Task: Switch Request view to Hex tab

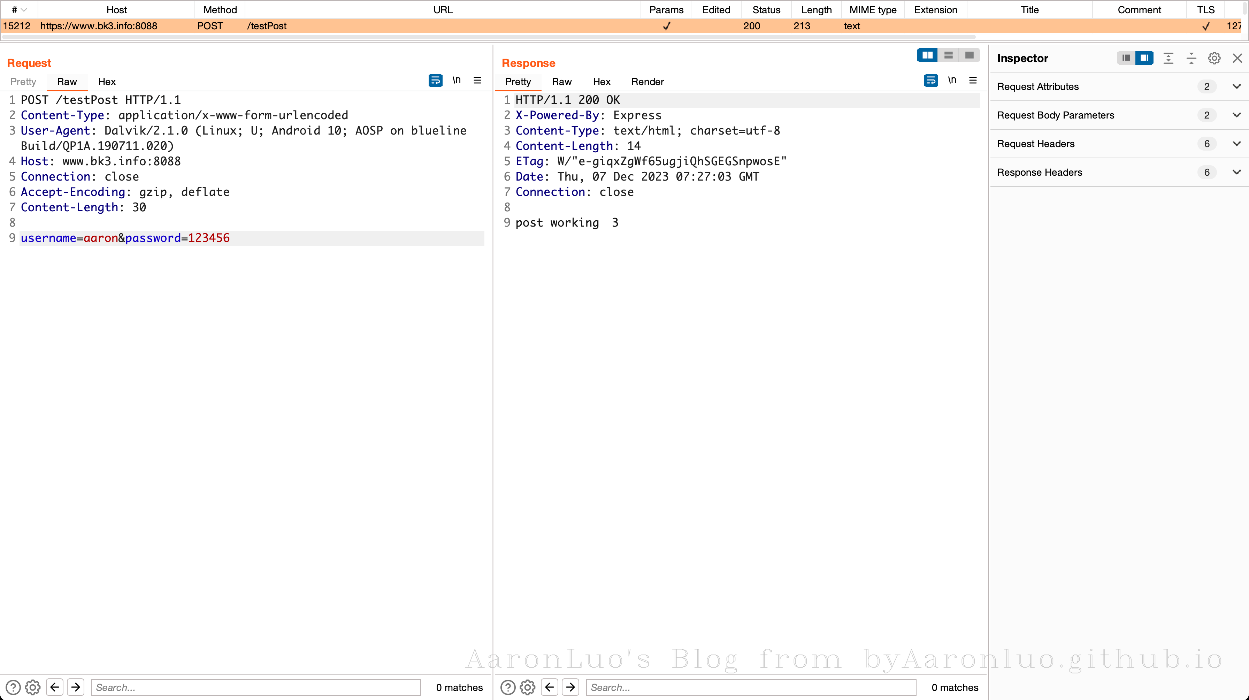Action: tap(107, 82)
